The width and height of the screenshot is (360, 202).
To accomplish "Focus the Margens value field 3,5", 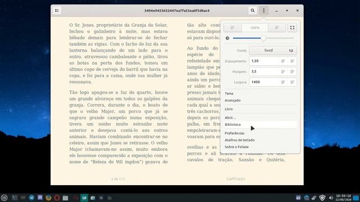I will click(x=264, y=71).
